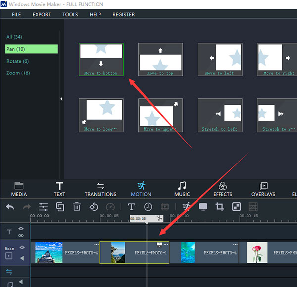Collapse the motion category side panel arrow
This screenshot has height=287, width=297.
(x=61, y=99)
